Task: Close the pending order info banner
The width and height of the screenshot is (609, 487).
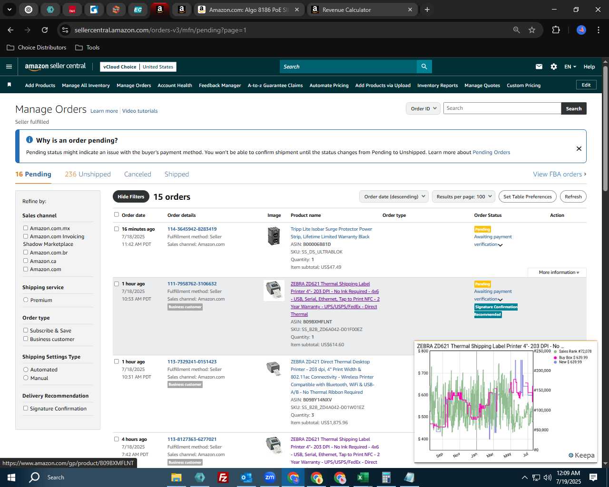Action: coord(579,148)
